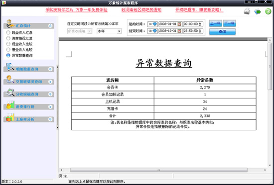Click the horizontal scroll-left arrow

61,170
